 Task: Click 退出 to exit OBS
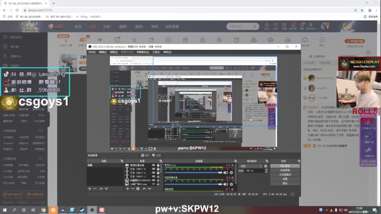[285, 184]
